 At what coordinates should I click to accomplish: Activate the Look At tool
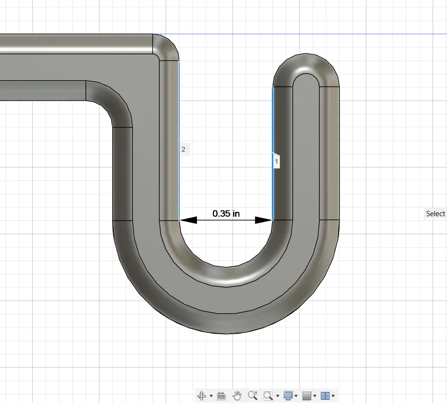pyautogui.click(x=221, y=395)
